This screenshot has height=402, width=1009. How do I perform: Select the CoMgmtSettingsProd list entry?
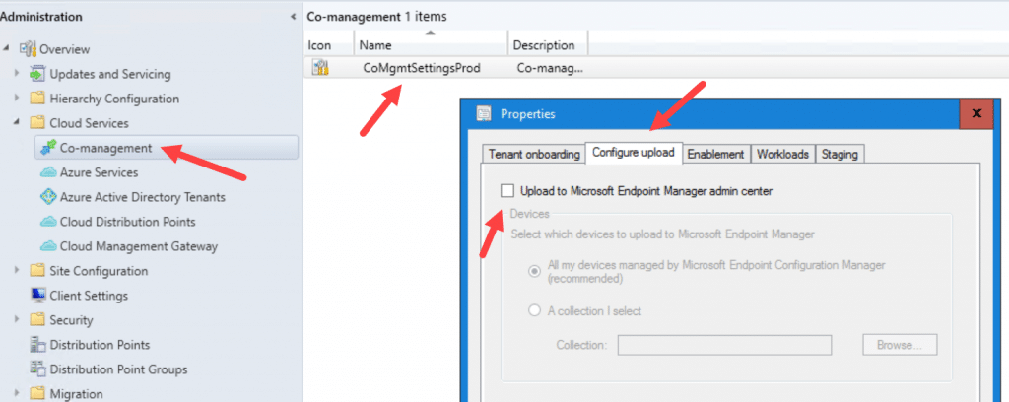pos(422,68)
